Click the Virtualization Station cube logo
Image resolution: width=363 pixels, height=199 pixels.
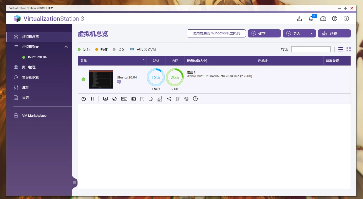17,18
